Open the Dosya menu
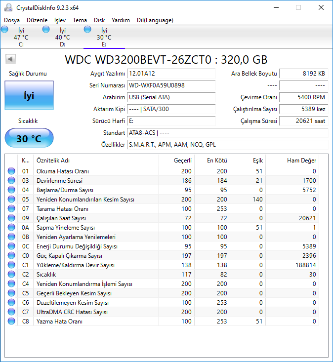 [x=12, y=20]
